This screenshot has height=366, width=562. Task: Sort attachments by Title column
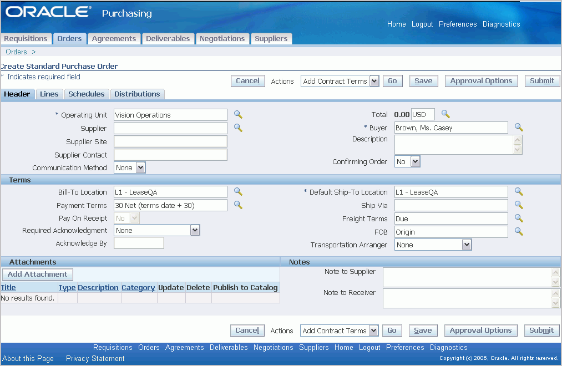click(x=8, y=288)
